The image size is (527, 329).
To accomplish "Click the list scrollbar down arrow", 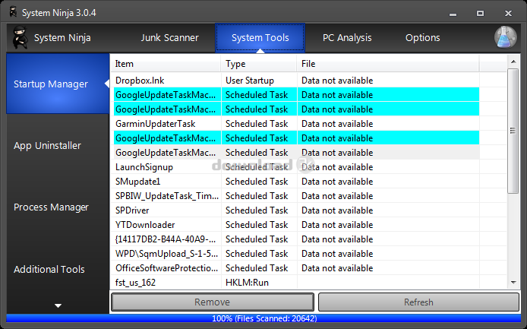I will point(513,283).
